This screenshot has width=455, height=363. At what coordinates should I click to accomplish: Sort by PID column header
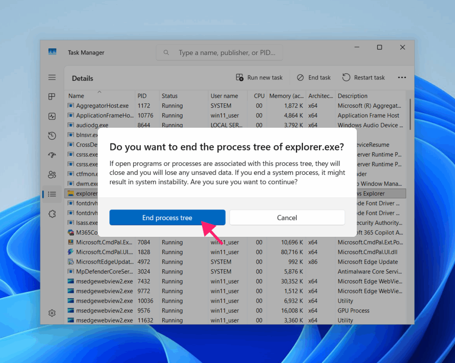[x=147, y=95]
